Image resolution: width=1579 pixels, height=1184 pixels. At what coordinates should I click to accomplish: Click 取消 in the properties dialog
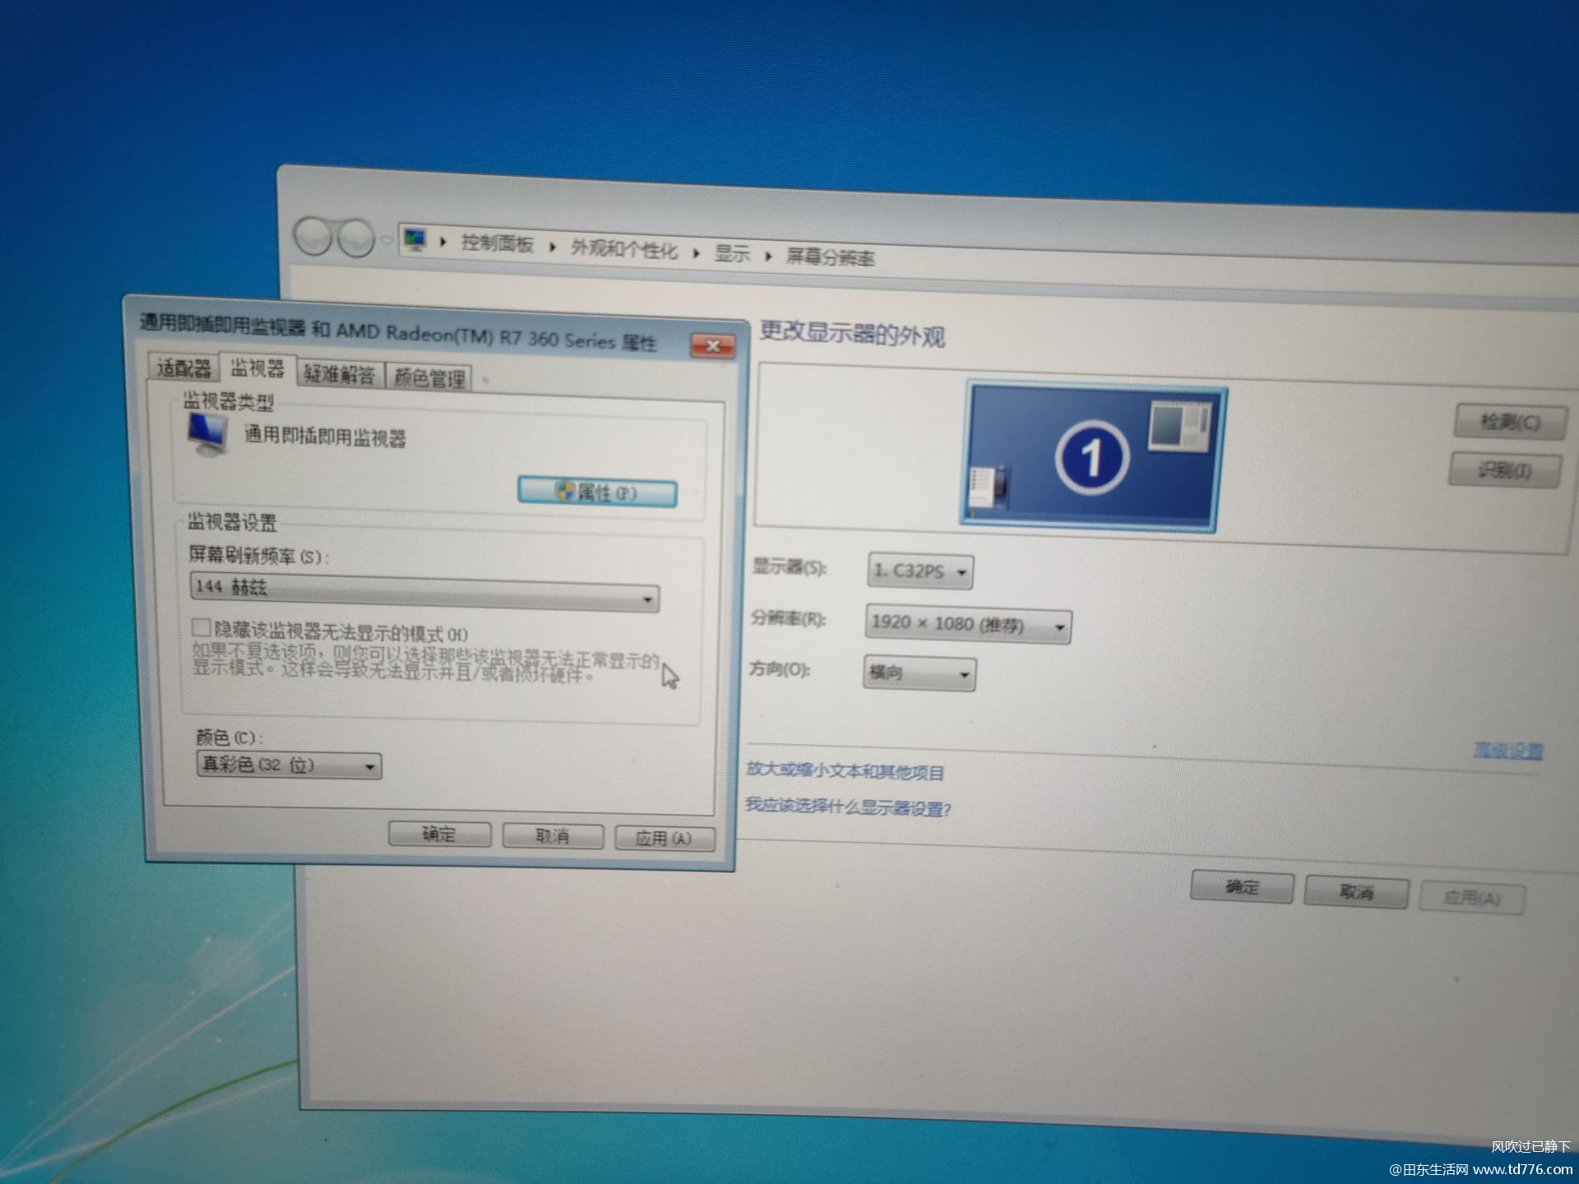pos(553,836)
